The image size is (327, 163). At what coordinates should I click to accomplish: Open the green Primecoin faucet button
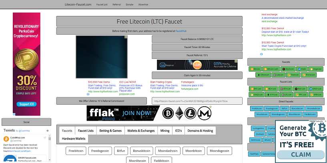309,75
